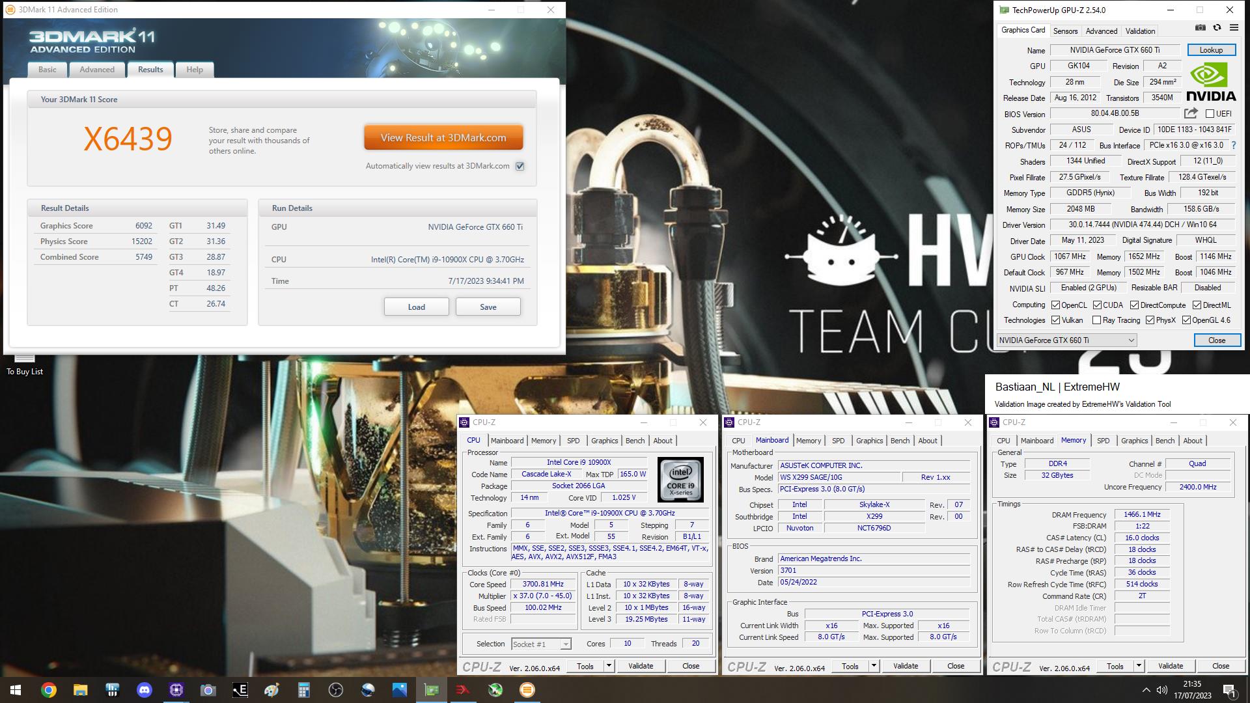Open the GPU-Z hamburger menu
The width and height of the screenshot is (1250, 703).
(1234, 28)
